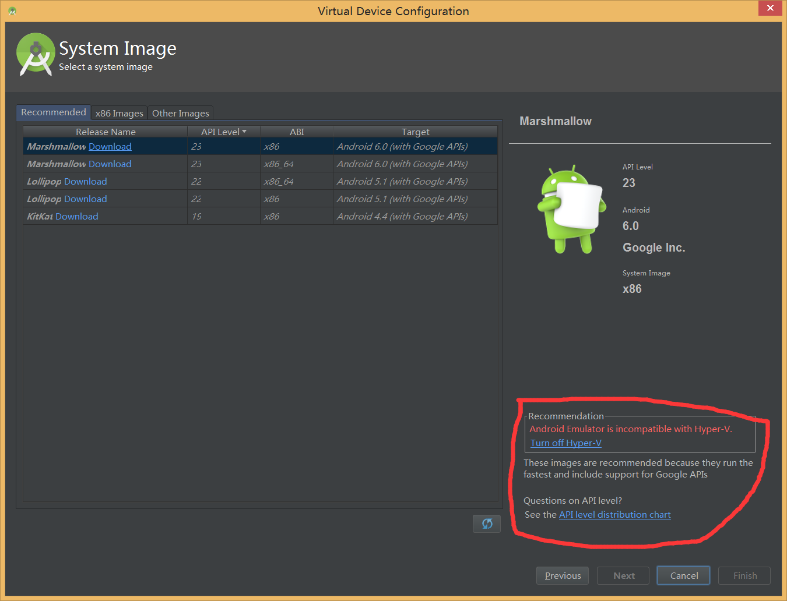Click the Android version 6.0 value
Image resolution: width=787 pixels, height=601 pixels.
tap(631, 226)
